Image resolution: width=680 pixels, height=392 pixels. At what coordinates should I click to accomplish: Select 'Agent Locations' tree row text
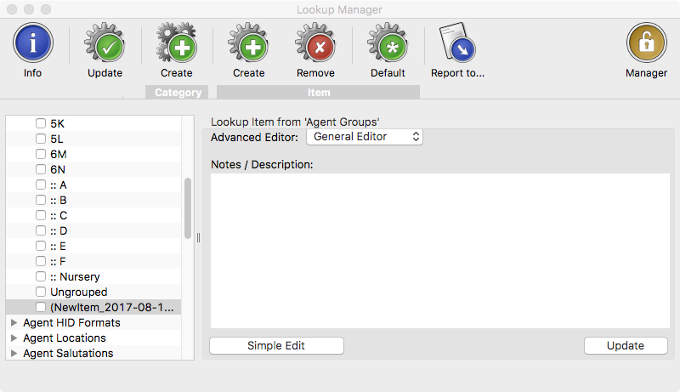[x=65, y=338]
